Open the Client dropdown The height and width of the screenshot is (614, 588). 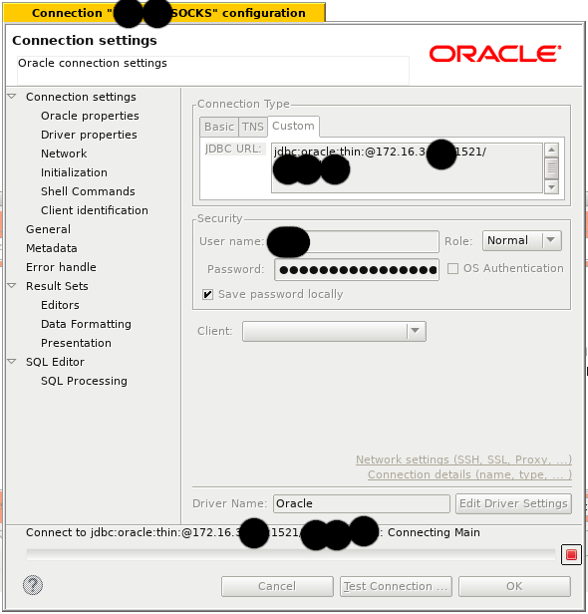coord(334,331)
